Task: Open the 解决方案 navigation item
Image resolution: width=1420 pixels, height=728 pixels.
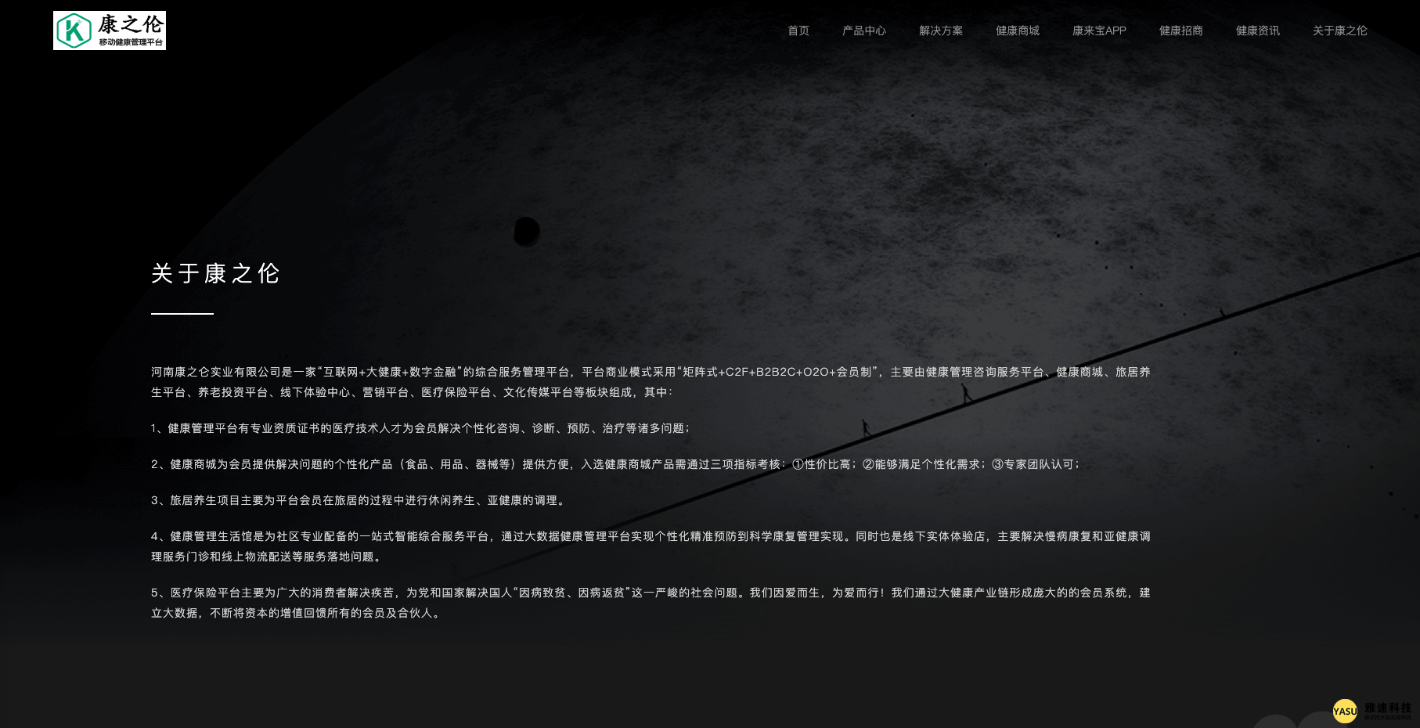Action: (940, 31)
